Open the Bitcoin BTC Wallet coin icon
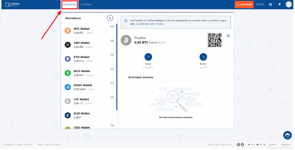The height and width of the screenshot is (150, 295). [x=68, y=31]
